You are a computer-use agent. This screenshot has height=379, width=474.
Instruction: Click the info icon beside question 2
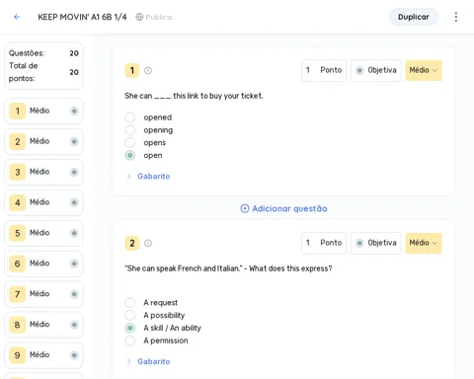click(x=148, y=243)
